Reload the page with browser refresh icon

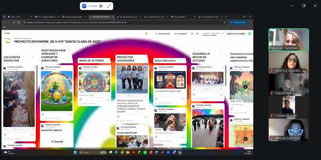(x=14, y=23)
